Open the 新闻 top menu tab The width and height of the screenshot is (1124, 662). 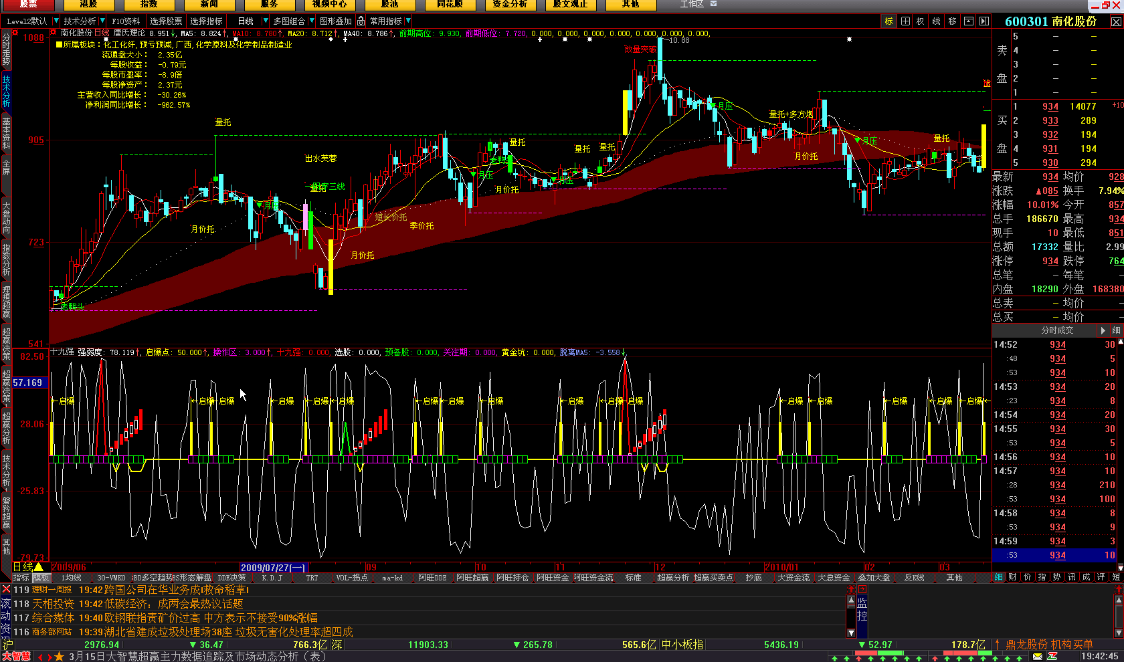(209, 4)
